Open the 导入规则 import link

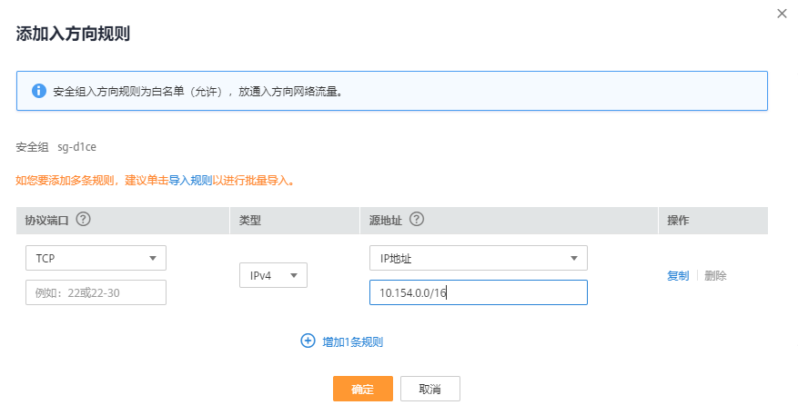click(190, 181)
